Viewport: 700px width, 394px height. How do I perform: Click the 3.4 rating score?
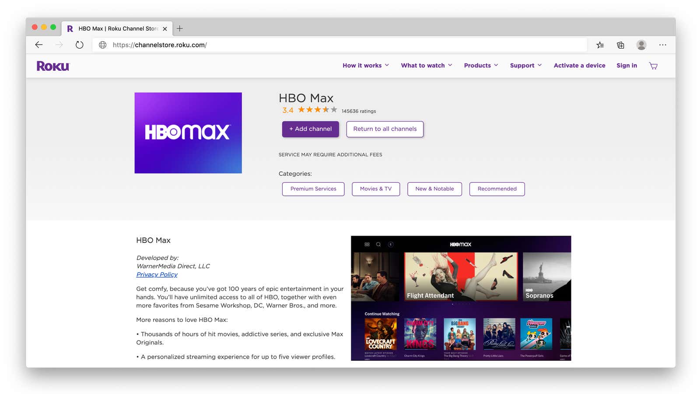click(288, 110)
